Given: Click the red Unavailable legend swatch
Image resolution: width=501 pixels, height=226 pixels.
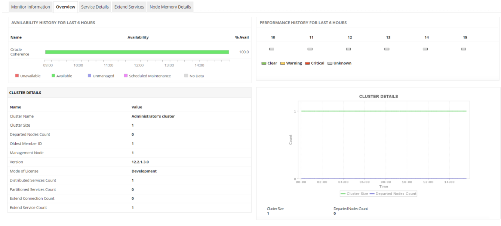Looking at the screenshot, I should pyautogui.click(x=17, y=76).
